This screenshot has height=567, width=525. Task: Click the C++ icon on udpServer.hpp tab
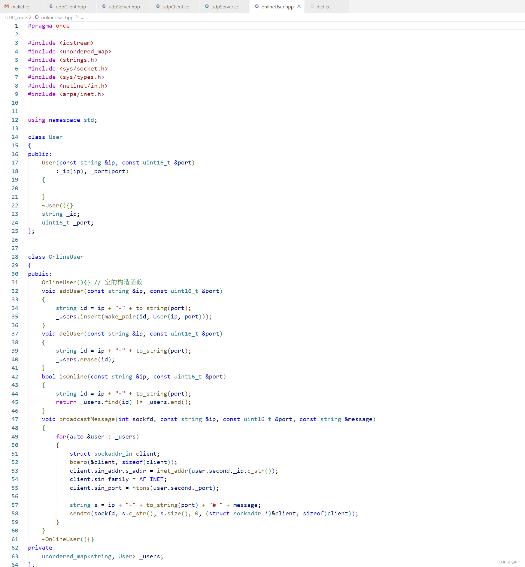(x=104, y=6)
